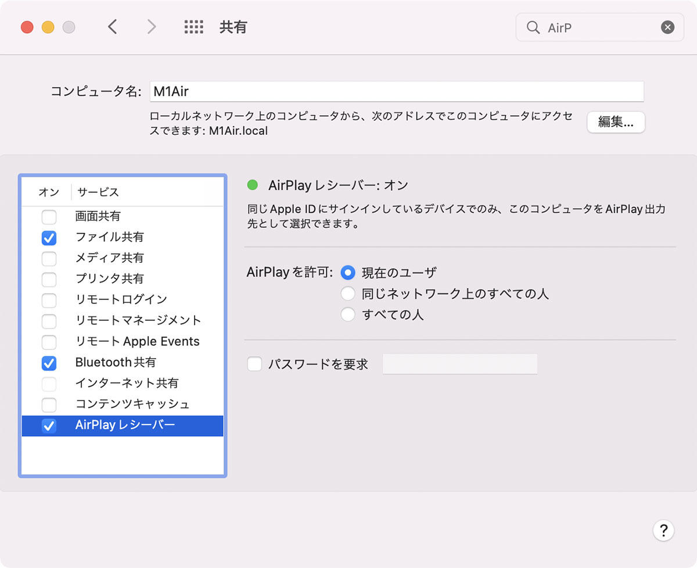Click the magnifying glass search icon

pyautogui.click(x=533, y=27)
